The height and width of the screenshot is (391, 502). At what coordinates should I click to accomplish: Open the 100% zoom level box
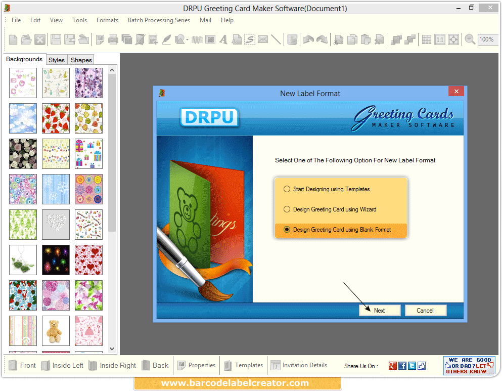487,39
